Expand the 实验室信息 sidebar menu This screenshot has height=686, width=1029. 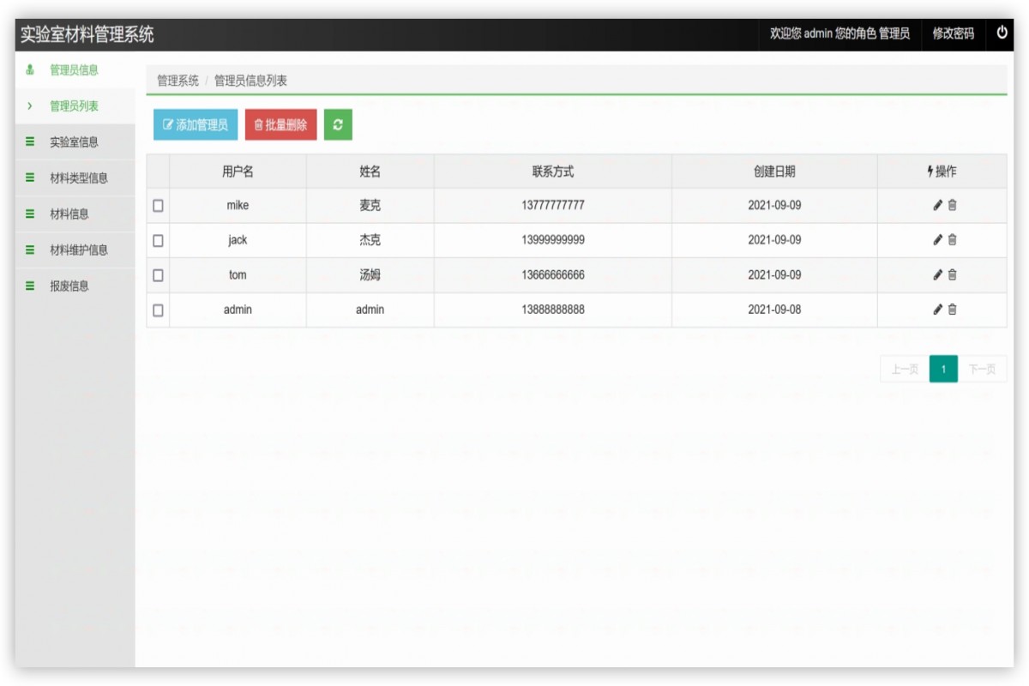(74, 142)
